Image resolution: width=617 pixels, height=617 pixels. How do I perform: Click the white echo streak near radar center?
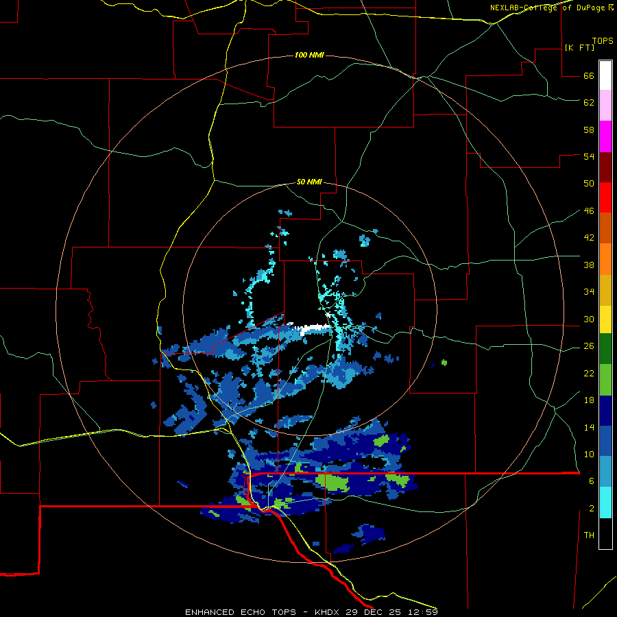(x=315, y=328)
